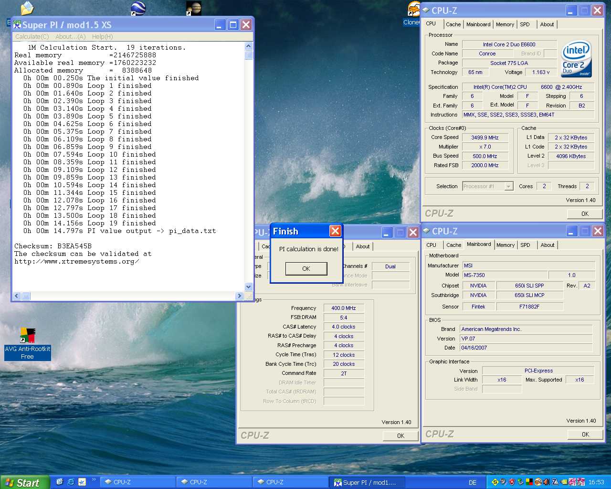
Task: Select Mainboard tab in top CPU-Z window
Action: click(x=478, y=24)
